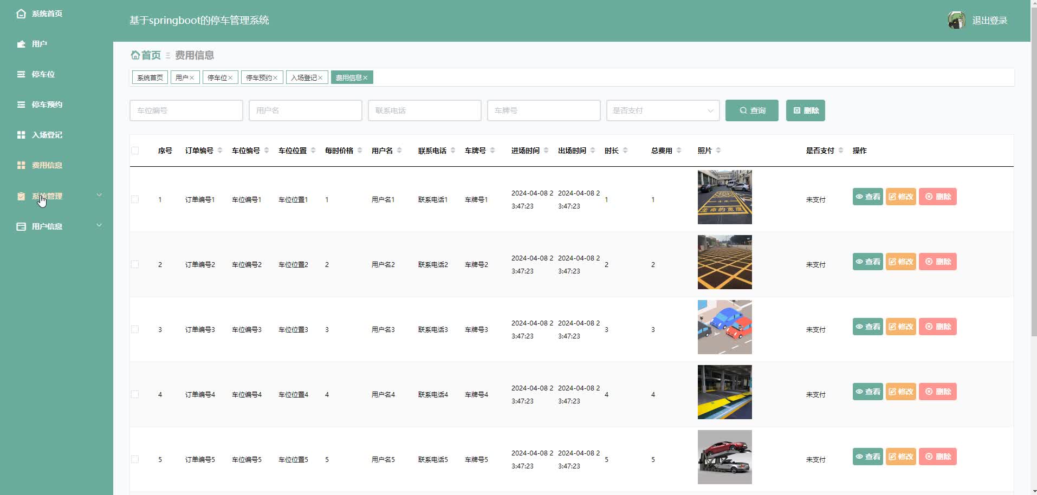
Task: Sort by 是否支付 column arrows
Action: 841,151
